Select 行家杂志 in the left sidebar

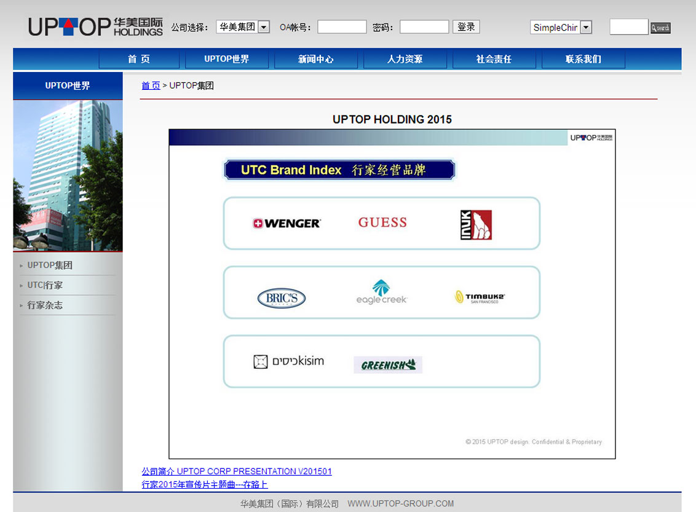(45, 305)
